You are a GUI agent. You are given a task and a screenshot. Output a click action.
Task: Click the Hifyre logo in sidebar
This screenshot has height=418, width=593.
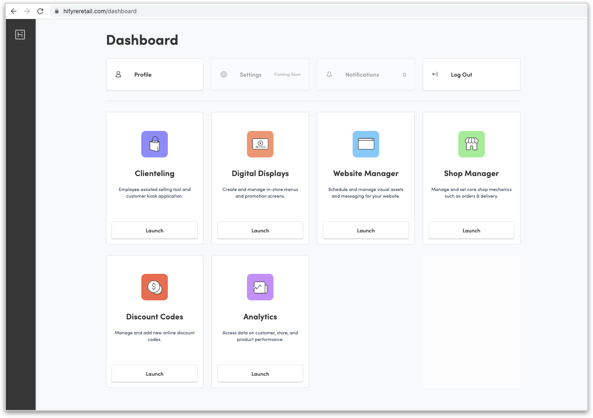[x=20, y=35]
